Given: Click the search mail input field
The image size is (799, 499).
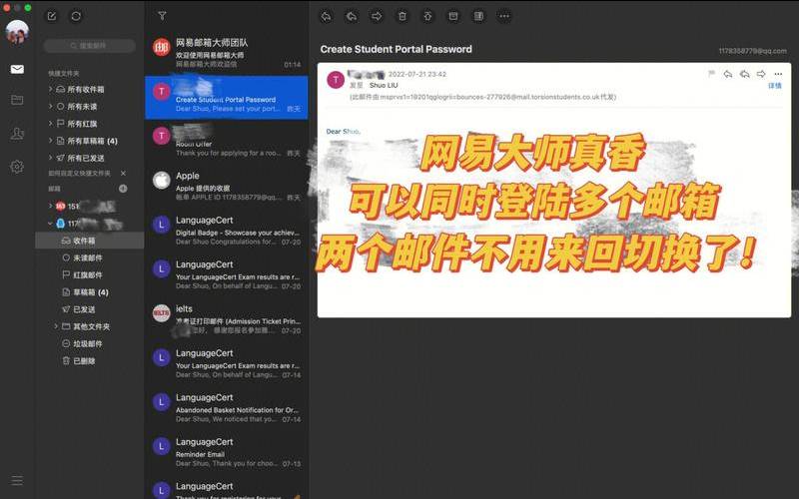Looking at the screenshot, I should pos(89,46).
